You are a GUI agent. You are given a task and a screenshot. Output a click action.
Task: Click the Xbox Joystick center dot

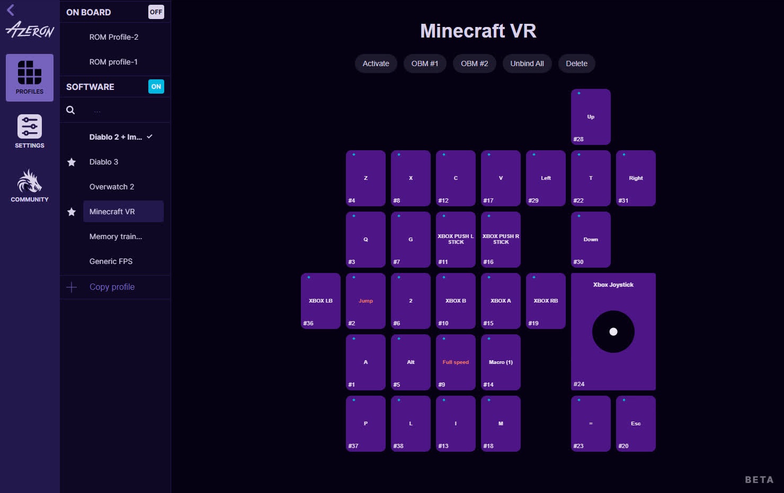pyautogui.click(x=613, y=332)
